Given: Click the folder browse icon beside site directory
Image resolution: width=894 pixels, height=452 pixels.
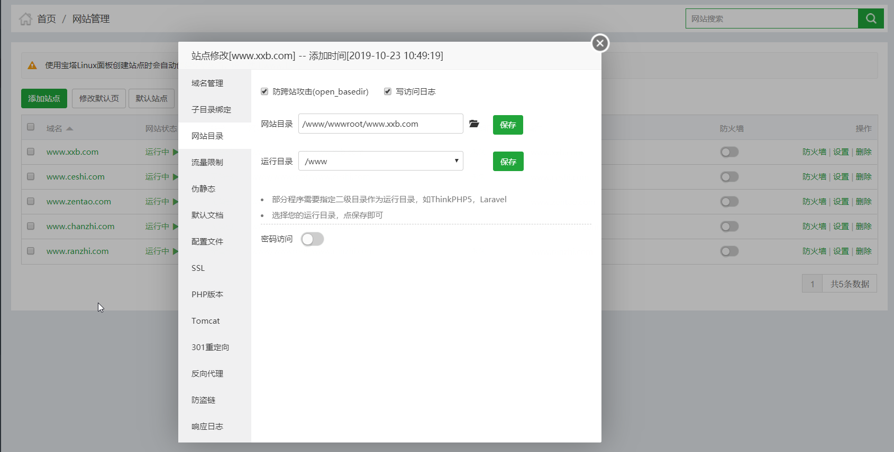Looking at the screenshot, I should pyautogui.click(x=474, y=124).
